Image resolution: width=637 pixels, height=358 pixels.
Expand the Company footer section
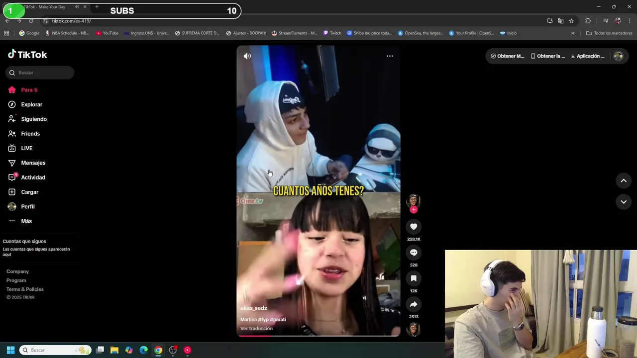pos(17,271)
